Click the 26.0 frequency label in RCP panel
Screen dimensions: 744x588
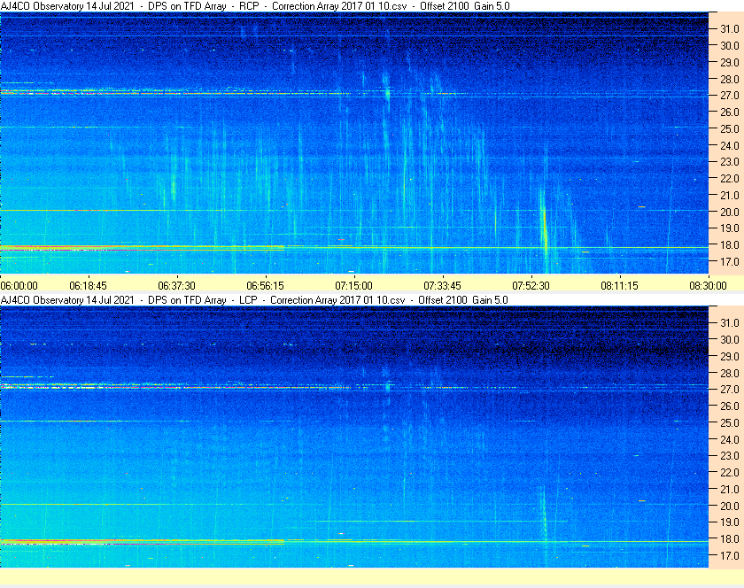(x=730, y=112)
